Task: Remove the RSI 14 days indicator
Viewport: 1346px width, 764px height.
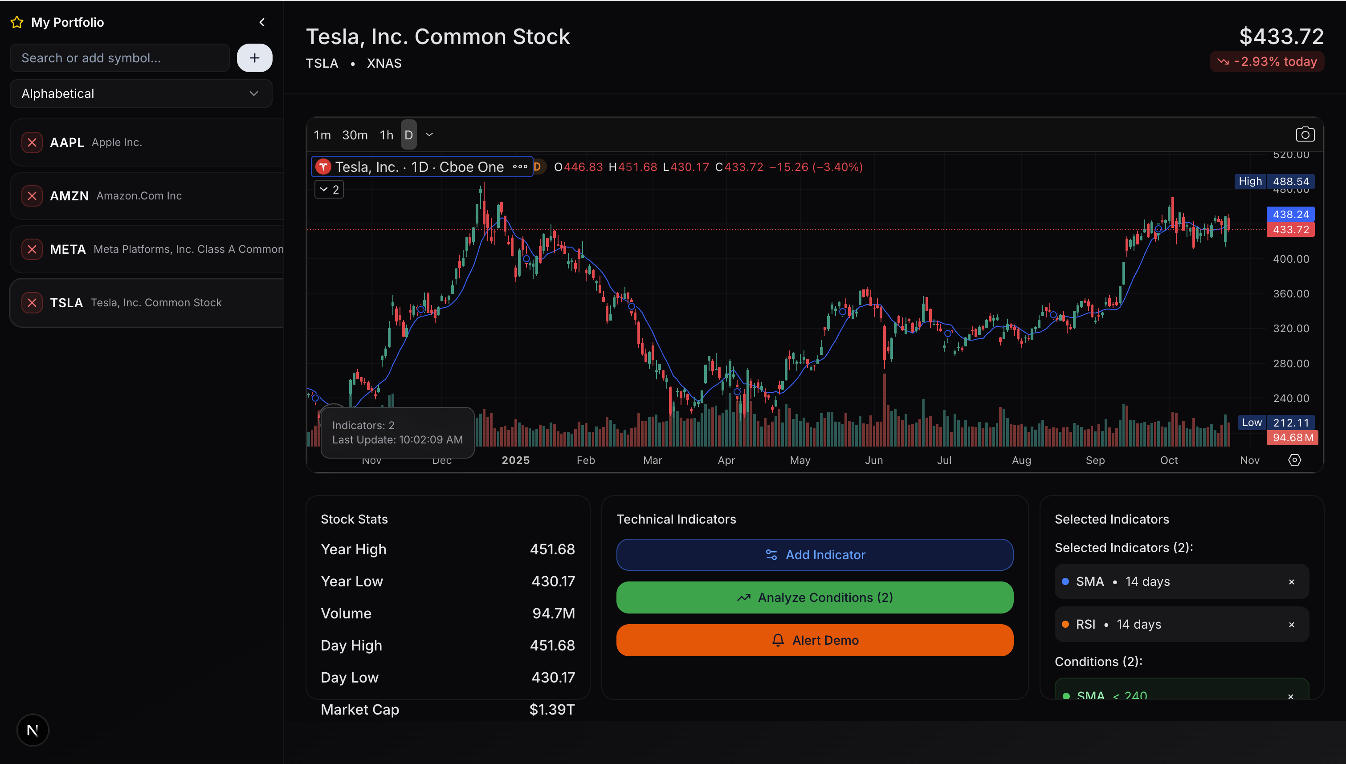Action: point(1291,624)
